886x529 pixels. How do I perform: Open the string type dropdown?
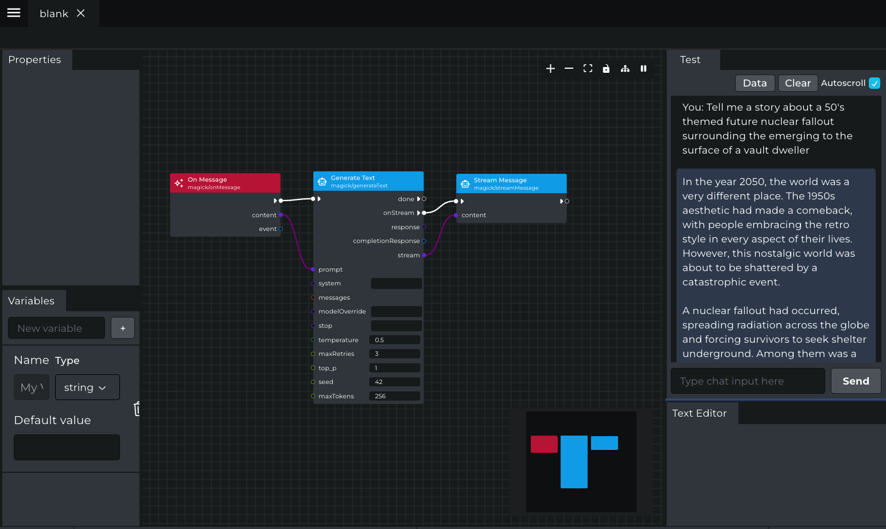pyautogui.click(x=87, y=387)
